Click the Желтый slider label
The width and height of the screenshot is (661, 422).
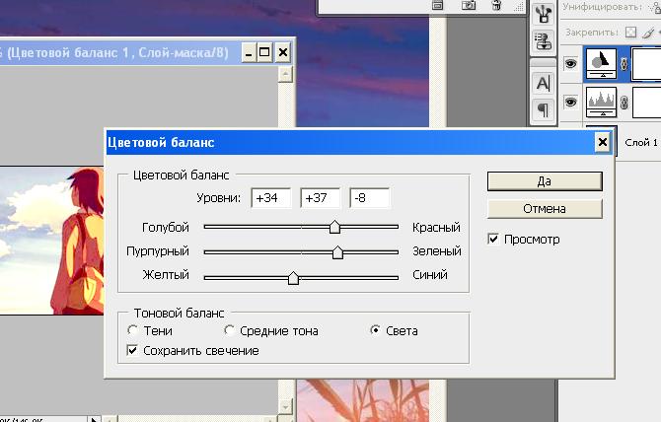[x=166, y=275]
